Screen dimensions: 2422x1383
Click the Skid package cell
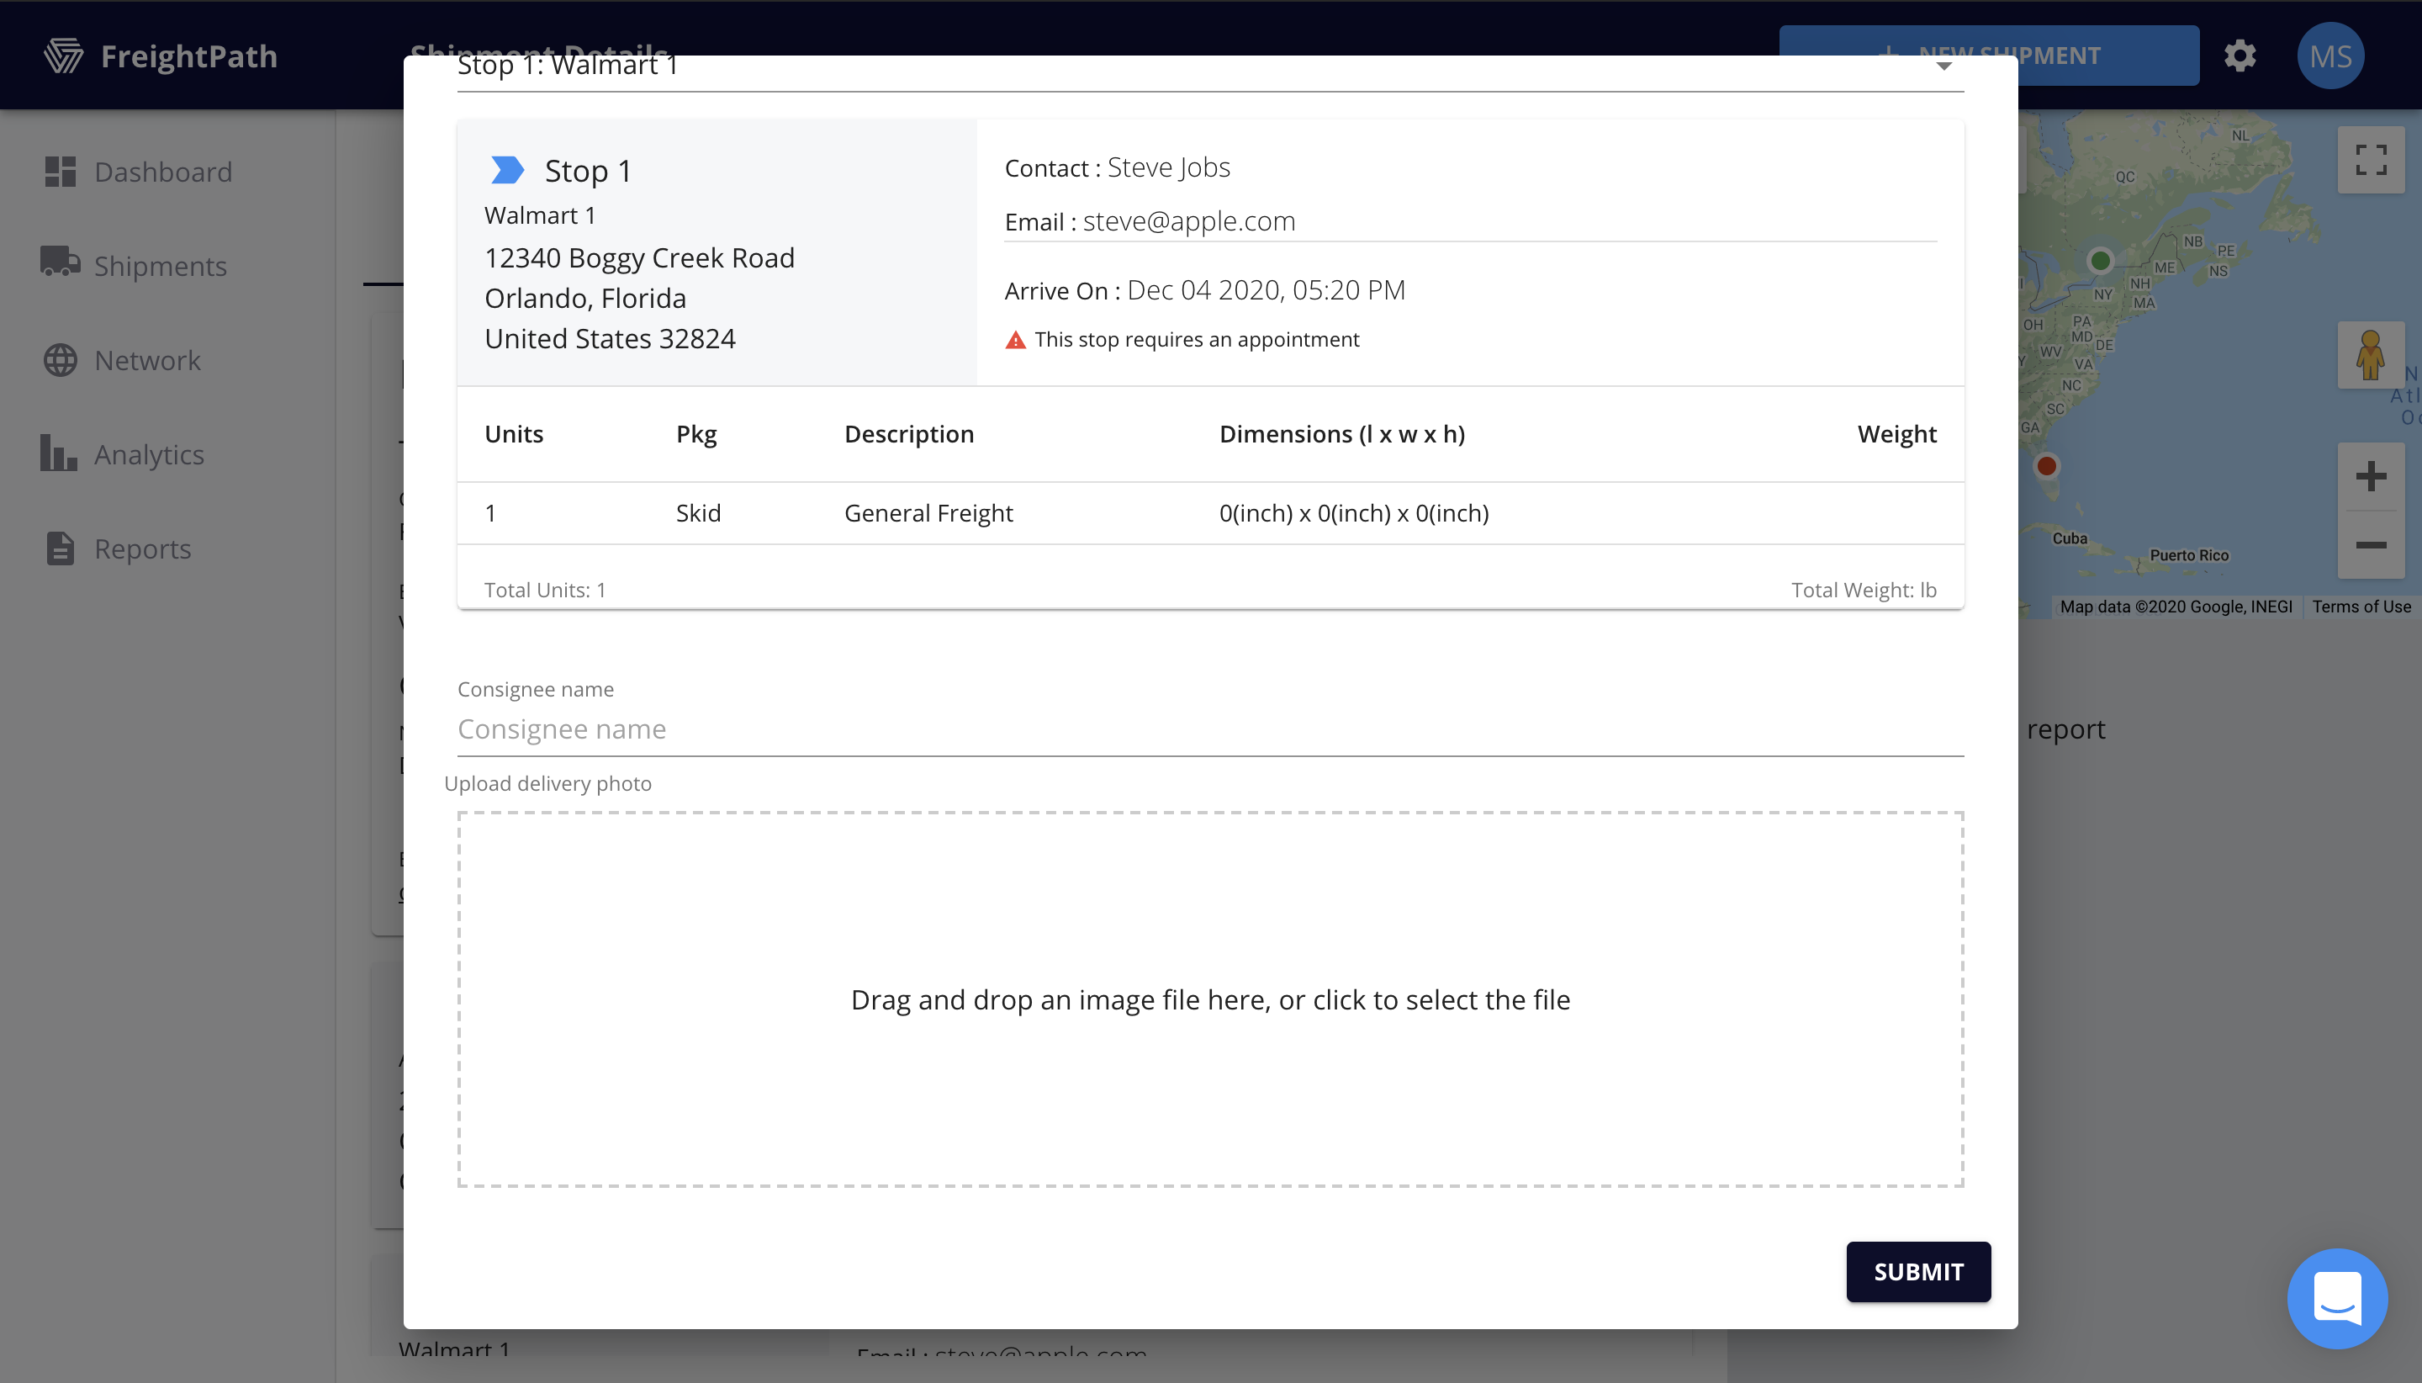pyautogui.click(x=699, y=513)
